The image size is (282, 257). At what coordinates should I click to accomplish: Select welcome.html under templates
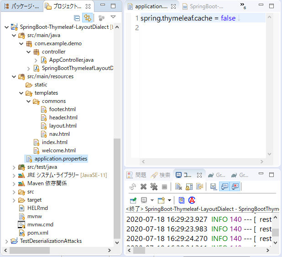[58, 150]
